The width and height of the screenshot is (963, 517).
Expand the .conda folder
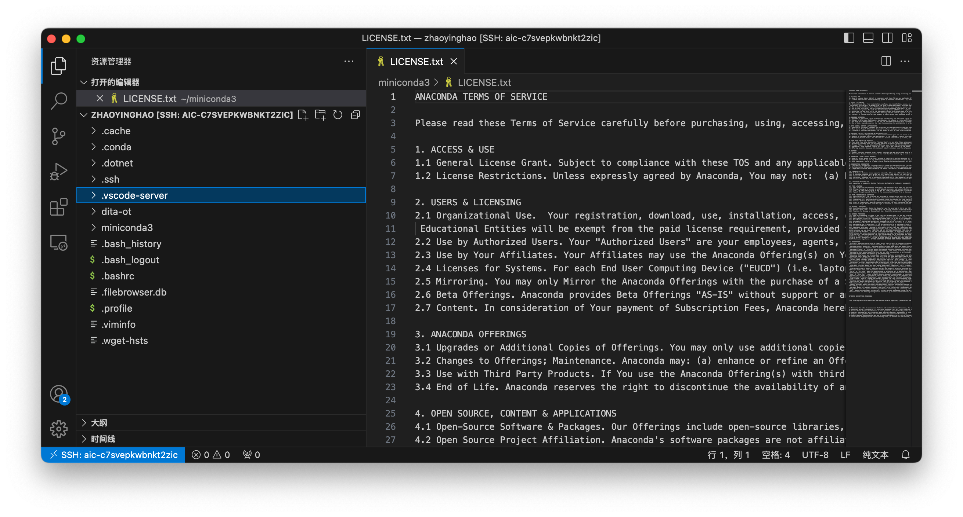coord(221,147)
